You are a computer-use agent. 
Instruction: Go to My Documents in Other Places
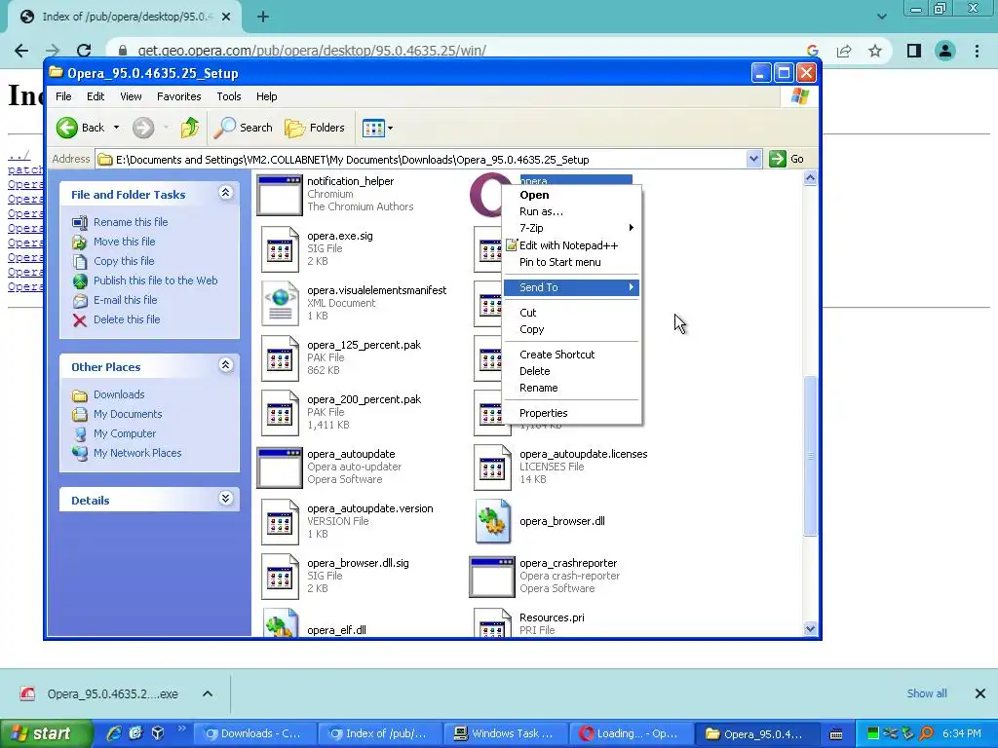pyautogui.click(x=128, y=414)
